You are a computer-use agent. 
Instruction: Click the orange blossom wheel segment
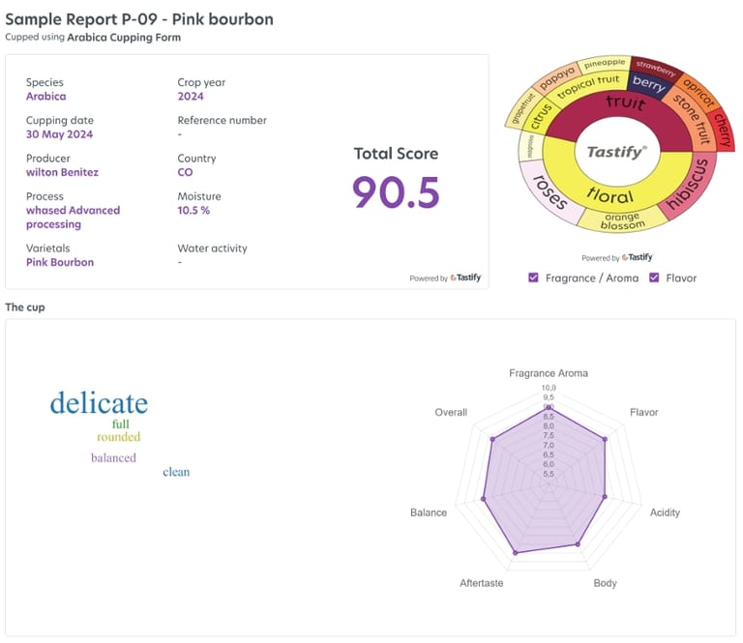click(x=622, y=219)
